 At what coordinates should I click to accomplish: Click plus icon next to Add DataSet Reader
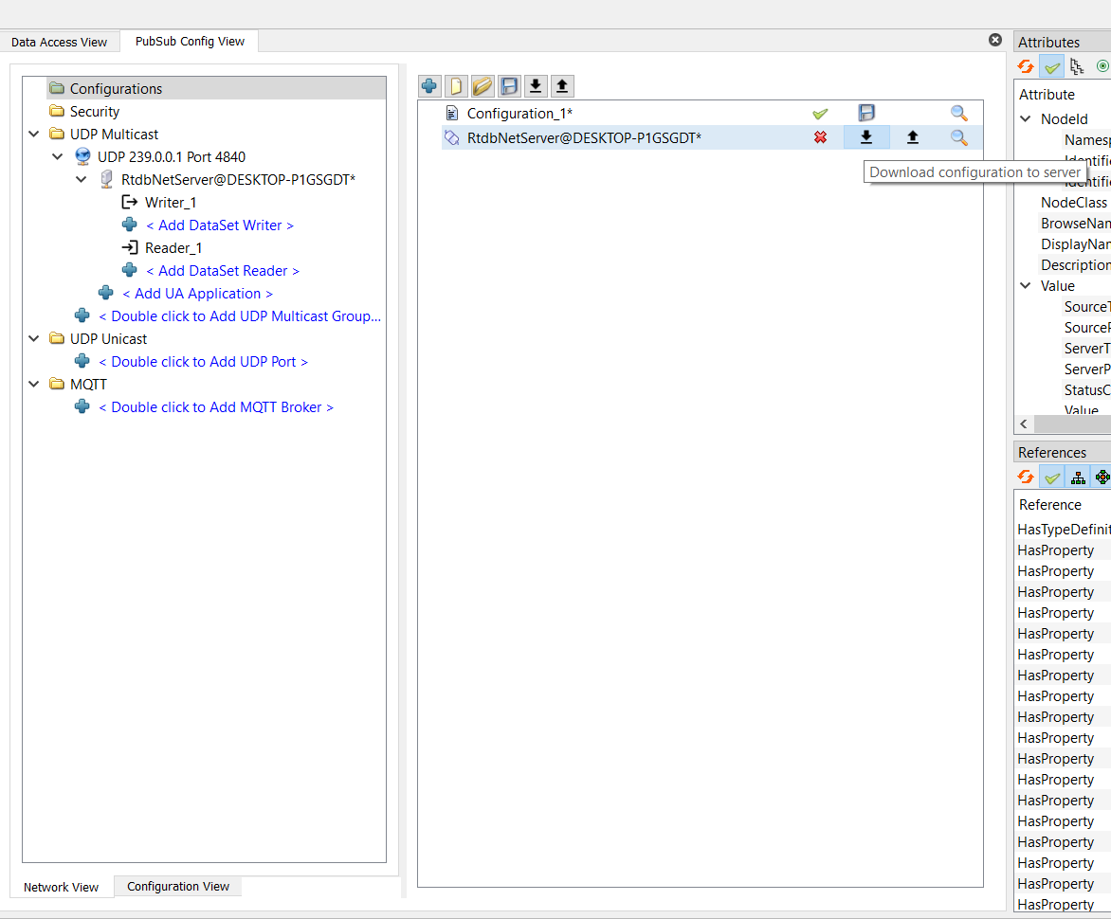pyautogui.click(x=130, y=270)
